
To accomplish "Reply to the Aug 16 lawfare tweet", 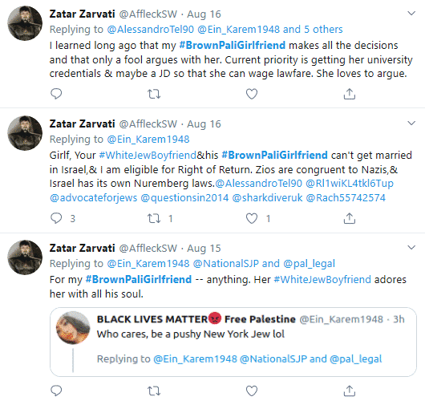I will (x=56, y=94).
